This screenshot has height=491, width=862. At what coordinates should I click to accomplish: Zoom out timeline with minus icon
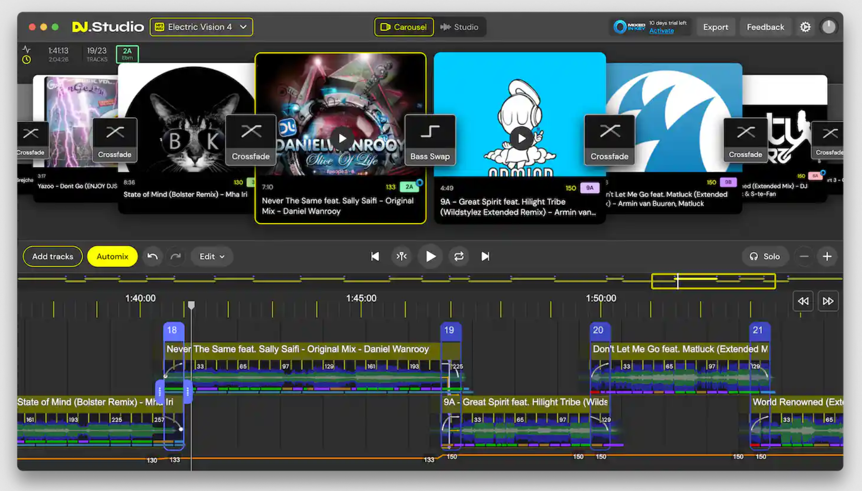click(804, 256)
